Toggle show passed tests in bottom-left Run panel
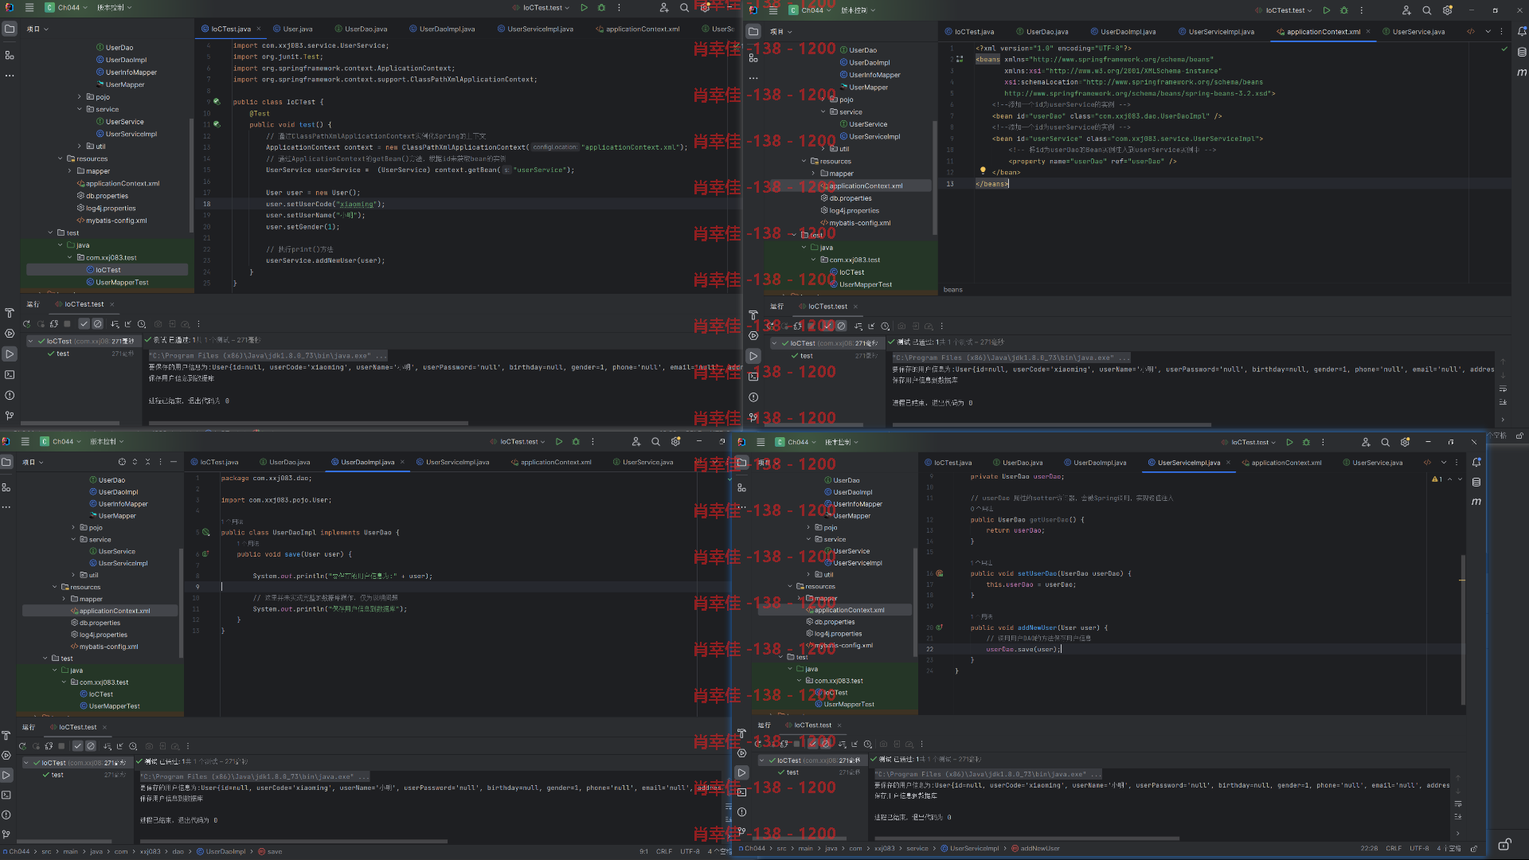The width and height of the screenshot is (1529, 860). pyautogui.click(x=77, y=746)
